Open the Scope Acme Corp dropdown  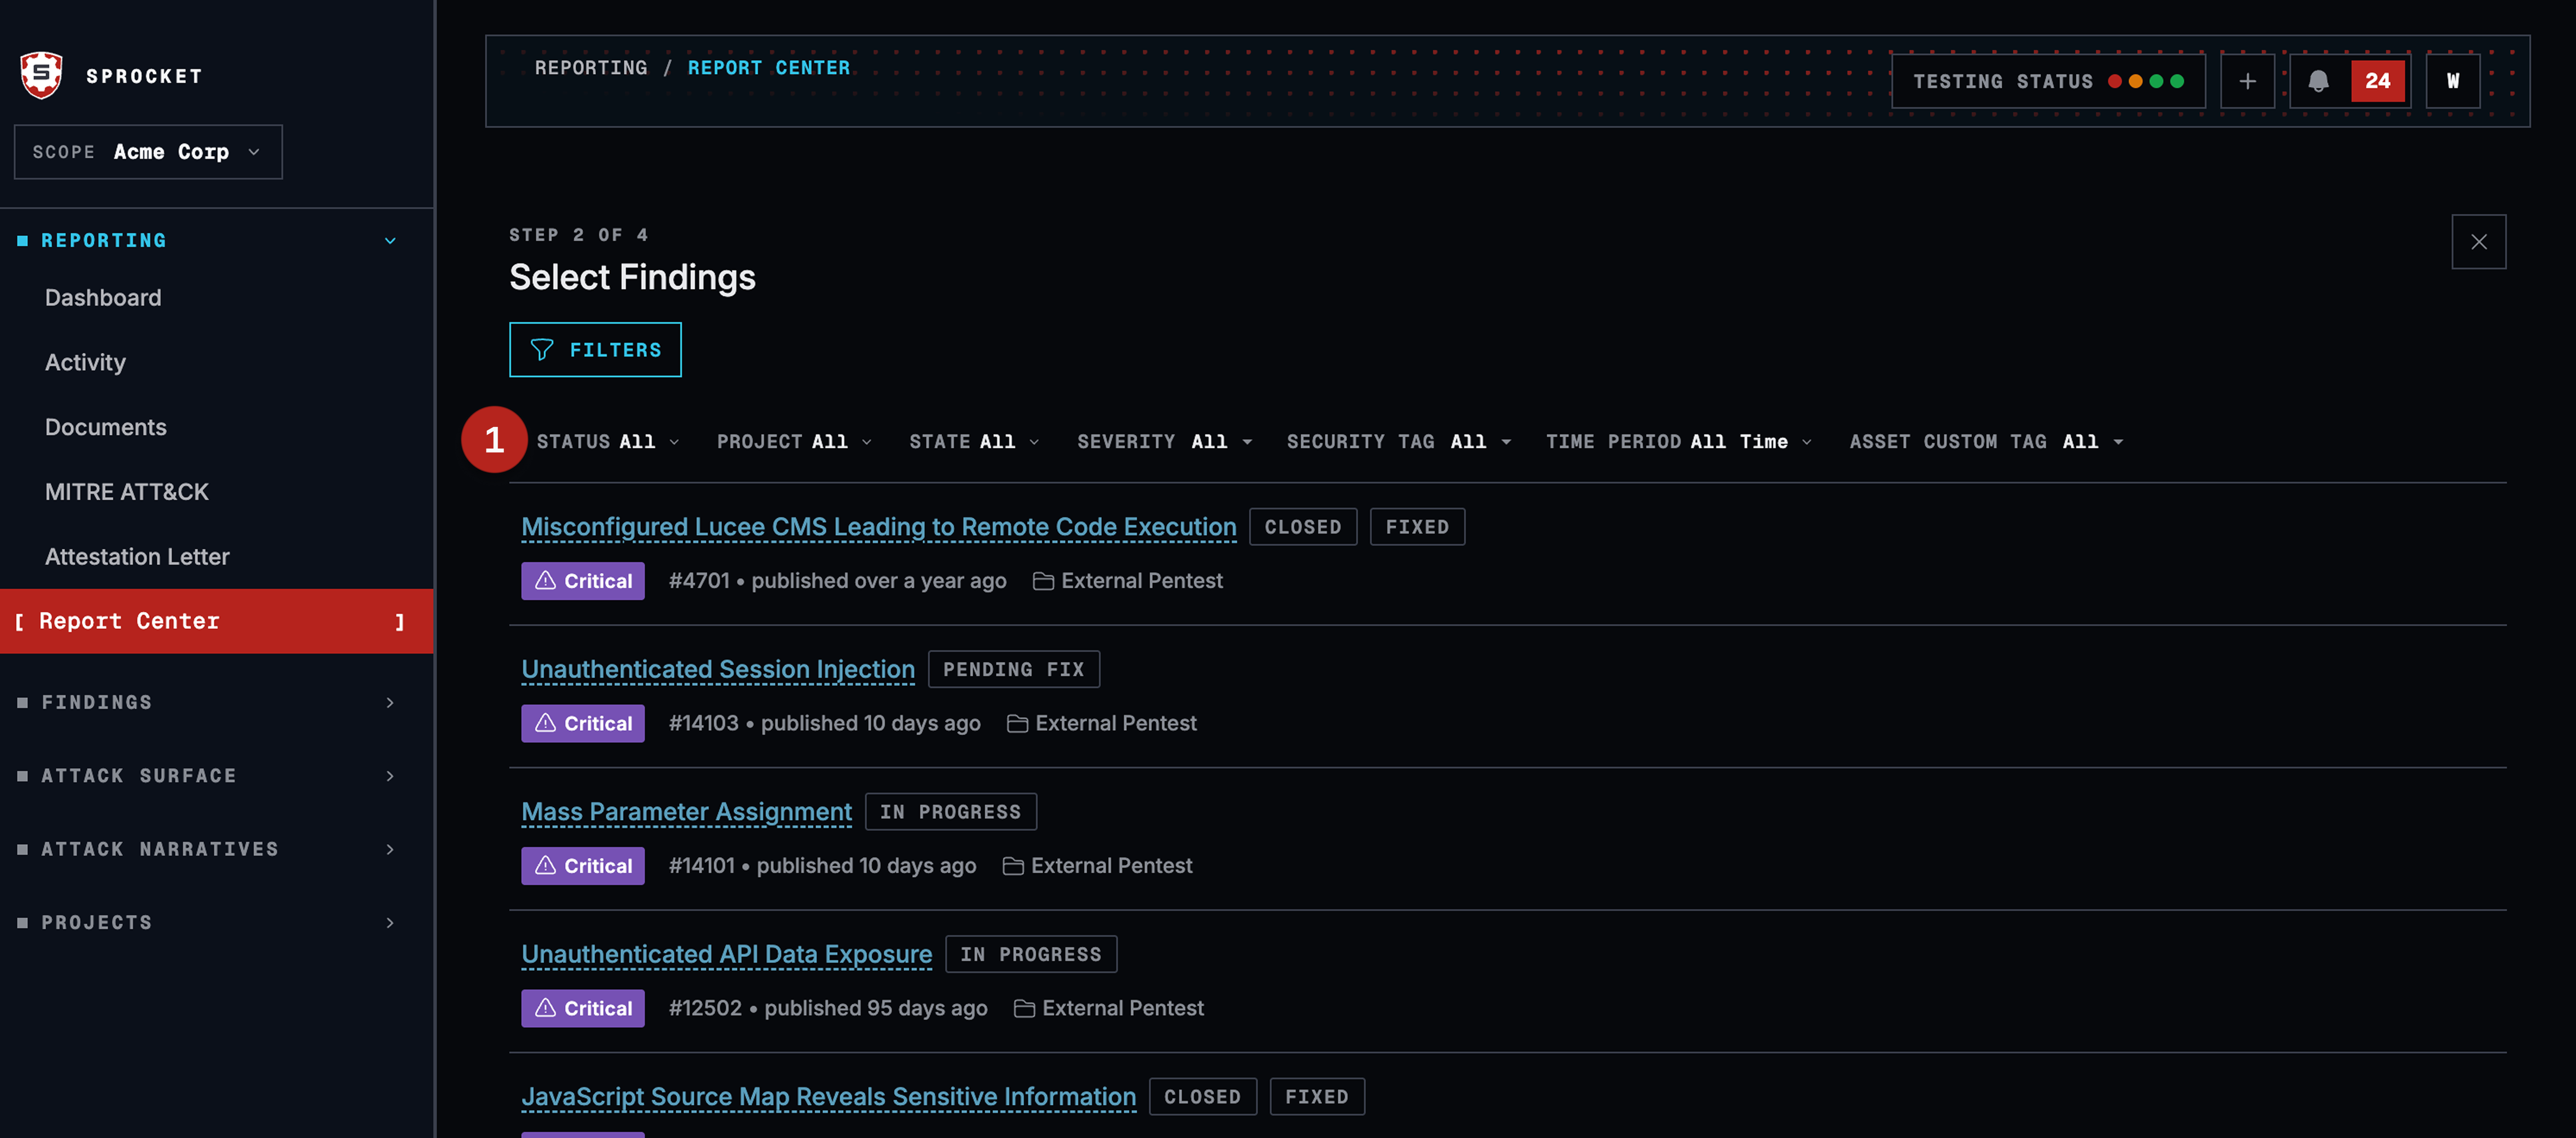pyautogui.click(x=148, y=152)
